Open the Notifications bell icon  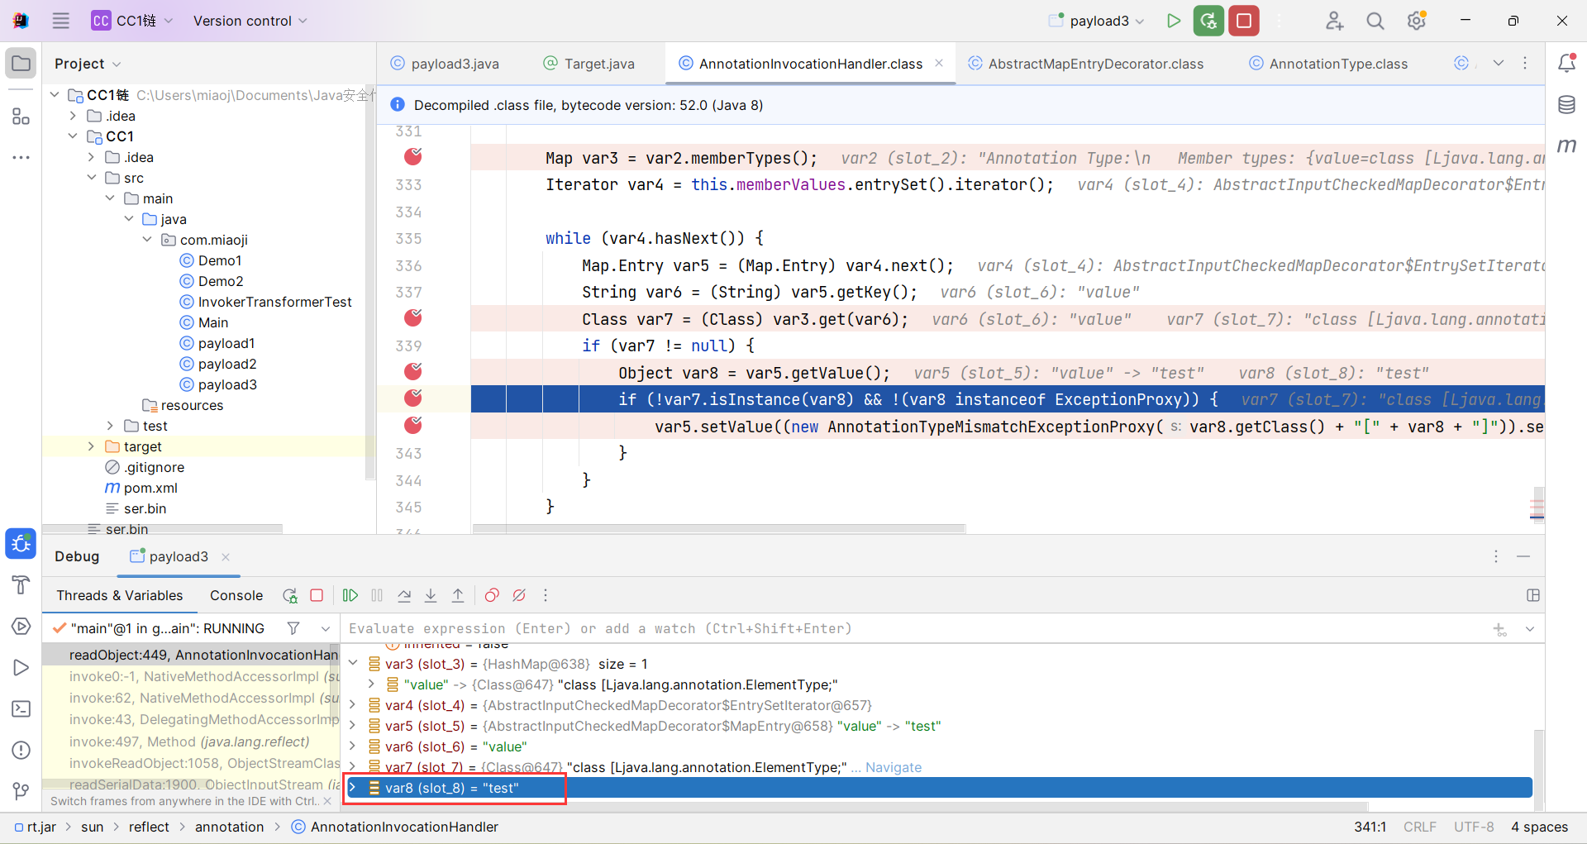click(1566, 64)
